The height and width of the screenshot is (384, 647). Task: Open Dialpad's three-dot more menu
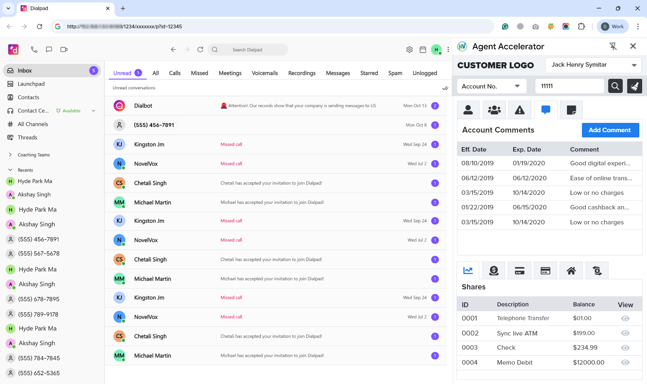click(x=448, y=49)
